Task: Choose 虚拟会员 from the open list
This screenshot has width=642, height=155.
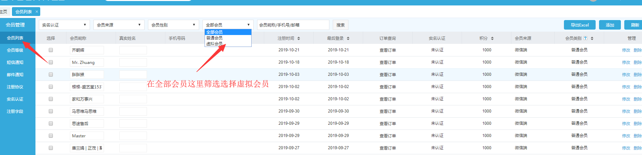Action: (x=214, y=44)
